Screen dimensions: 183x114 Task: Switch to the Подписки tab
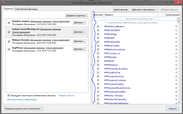tap(8, 9)
